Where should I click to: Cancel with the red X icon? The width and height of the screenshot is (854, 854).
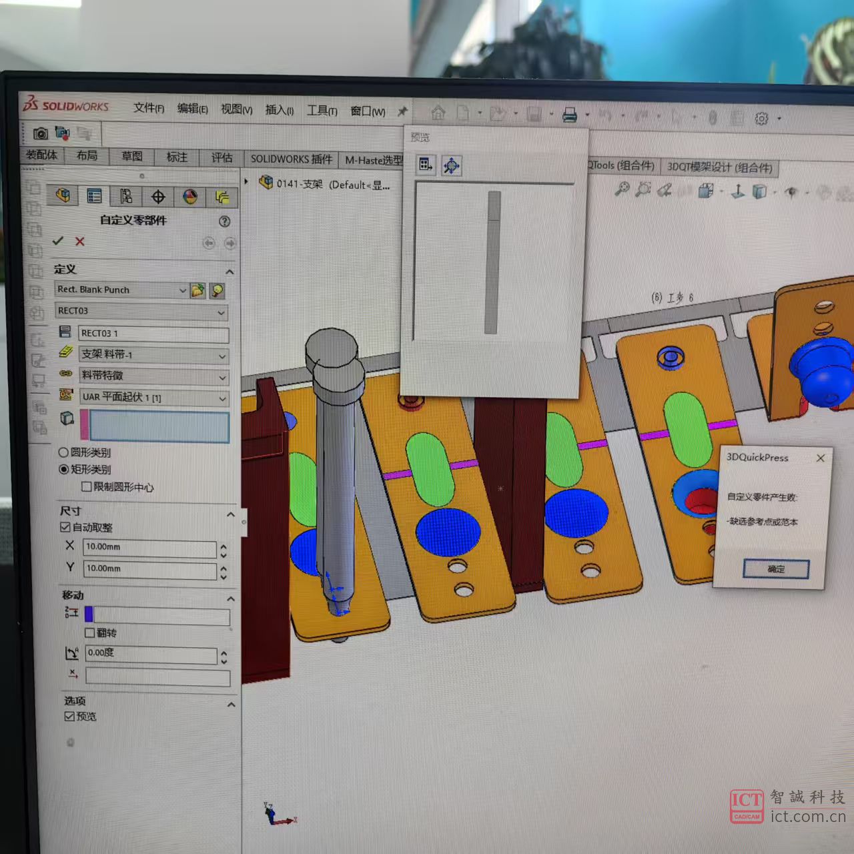80,241
